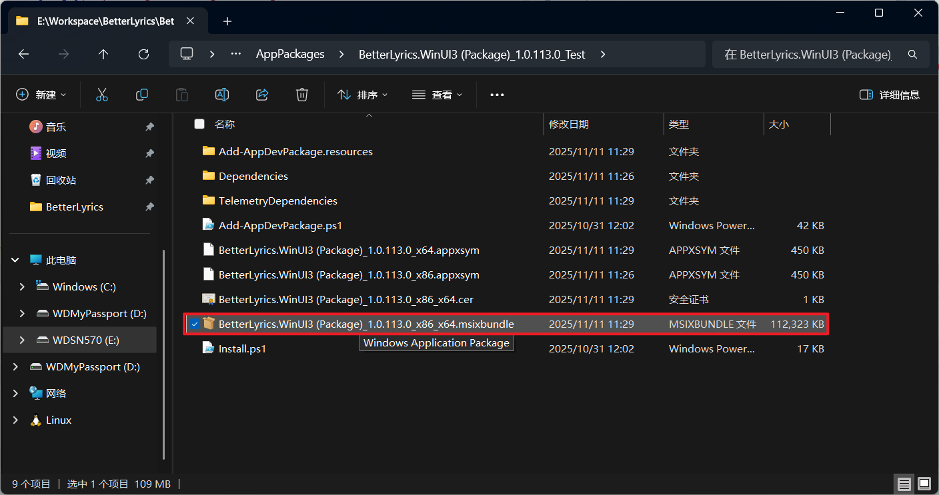Switch to details view icon in status bar
939x495 pixels.
(904, 484)
